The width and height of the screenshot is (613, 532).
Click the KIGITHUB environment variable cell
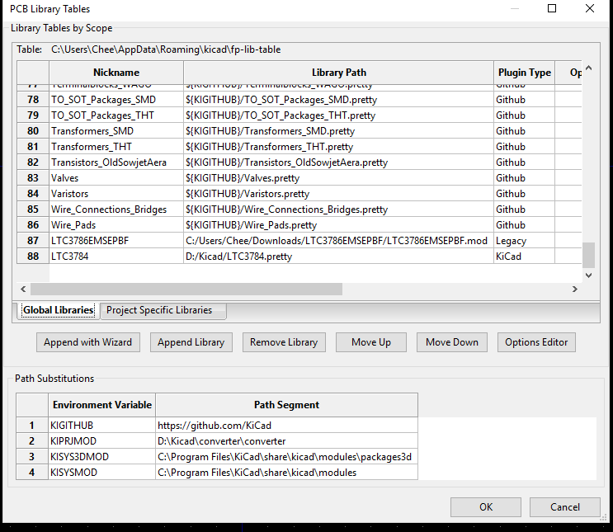102,426
